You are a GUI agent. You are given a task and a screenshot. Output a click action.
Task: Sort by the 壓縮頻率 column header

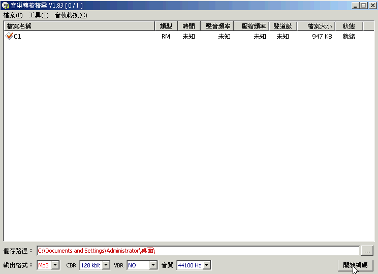click(251, 26)
